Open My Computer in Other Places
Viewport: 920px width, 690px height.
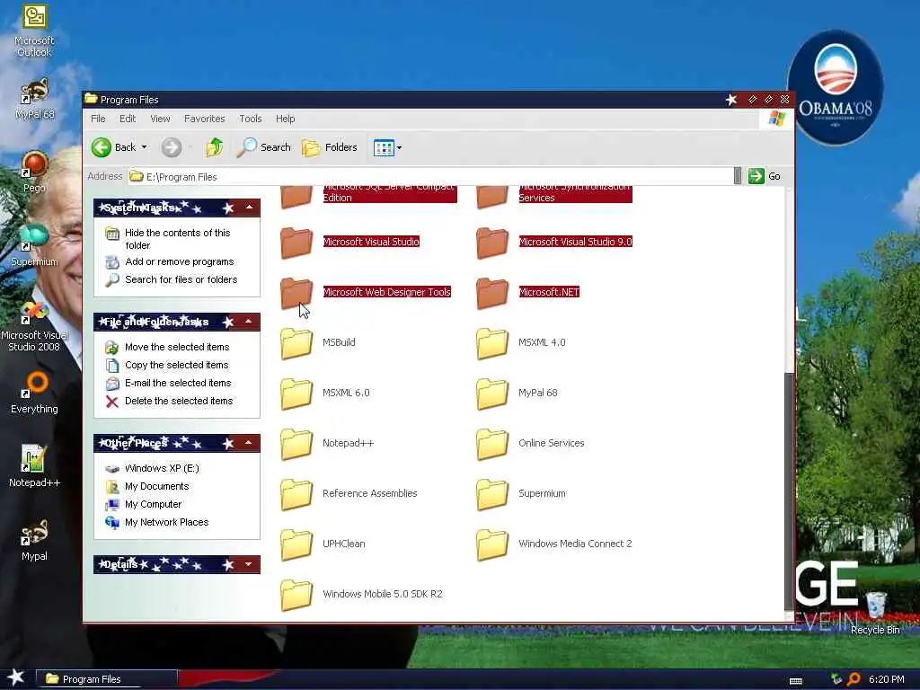point(153,504)
